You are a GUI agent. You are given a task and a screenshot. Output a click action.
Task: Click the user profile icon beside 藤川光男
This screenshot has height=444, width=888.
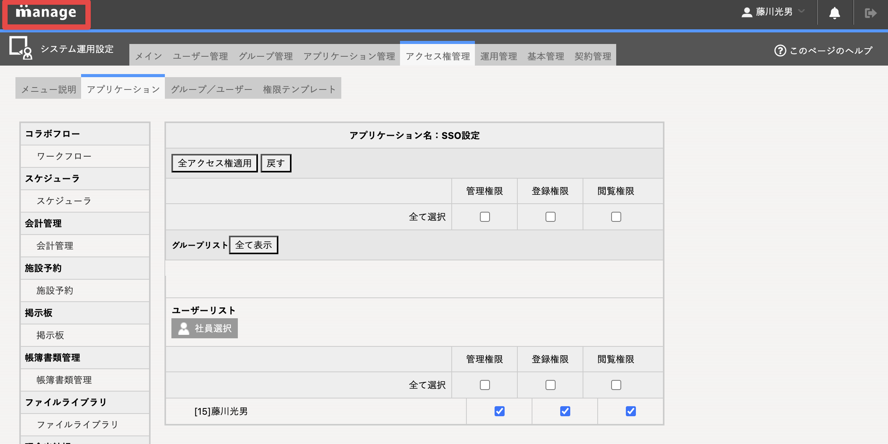click(747, 12)
